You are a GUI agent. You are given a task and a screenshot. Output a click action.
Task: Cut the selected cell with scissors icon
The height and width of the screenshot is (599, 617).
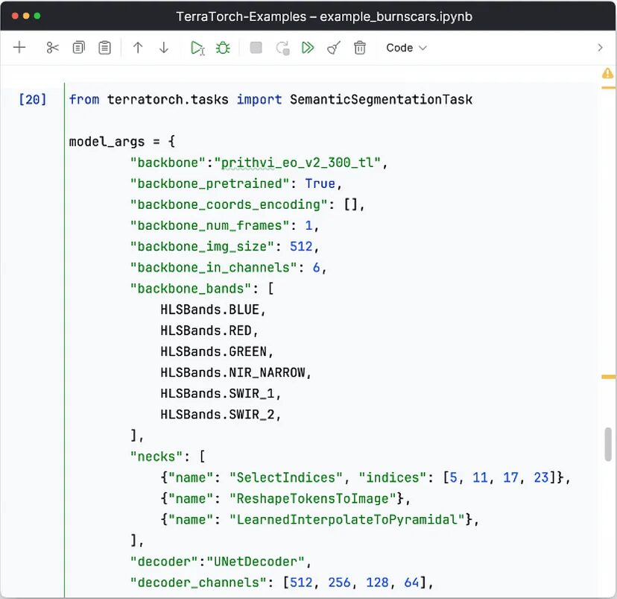point(51,47)
